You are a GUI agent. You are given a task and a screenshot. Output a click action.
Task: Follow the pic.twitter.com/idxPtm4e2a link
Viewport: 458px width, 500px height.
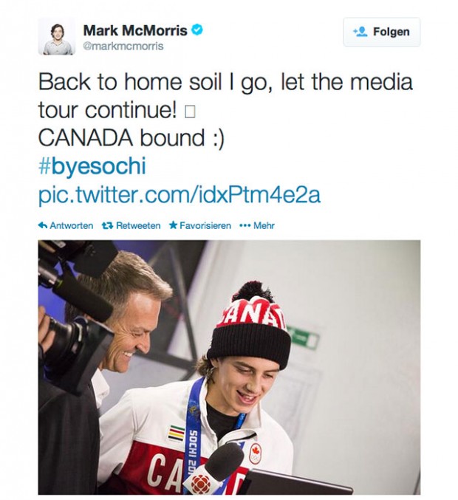coord(179,196)
